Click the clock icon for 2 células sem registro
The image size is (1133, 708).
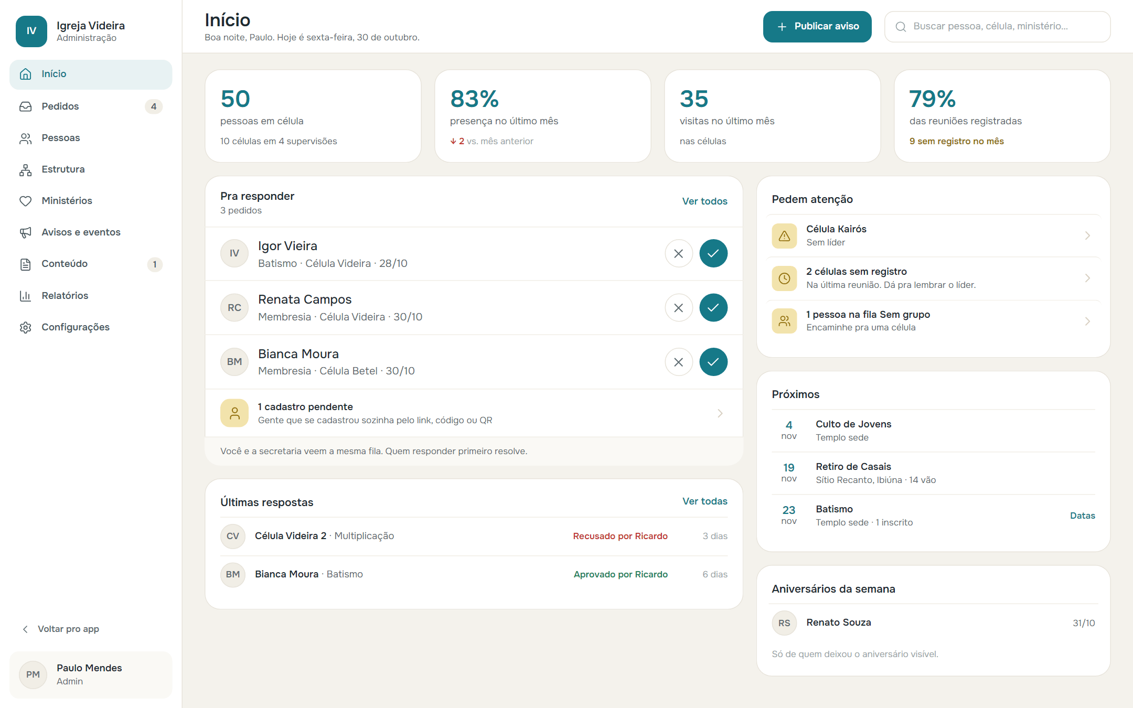(784, 278)
